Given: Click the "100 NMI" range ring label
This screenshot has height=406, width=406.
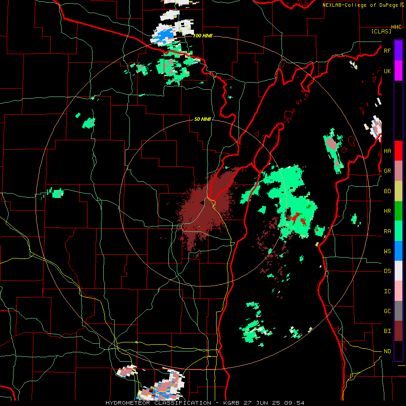Looking at the screenshot, I should point(203,36).
